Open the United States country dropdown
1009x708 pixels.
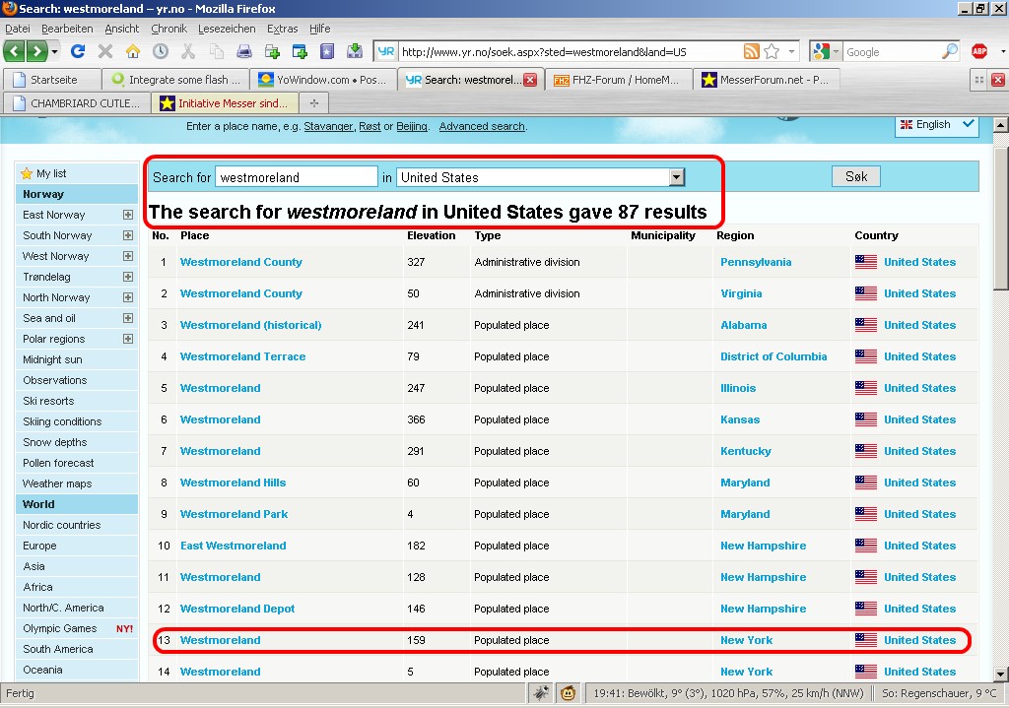pos(676,177)
